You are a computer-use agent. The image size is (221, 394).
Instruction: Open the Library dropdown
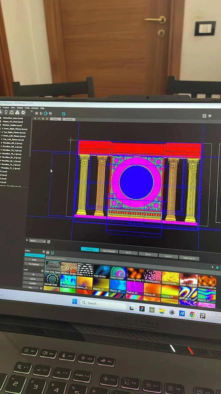pyautogui.click(x=37, y=241)
